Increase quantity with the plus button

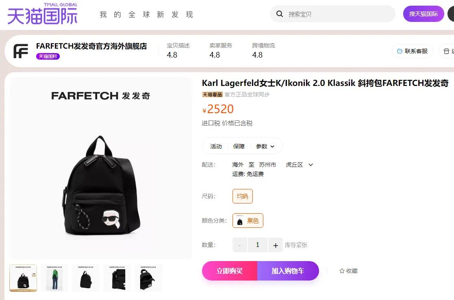275,245
